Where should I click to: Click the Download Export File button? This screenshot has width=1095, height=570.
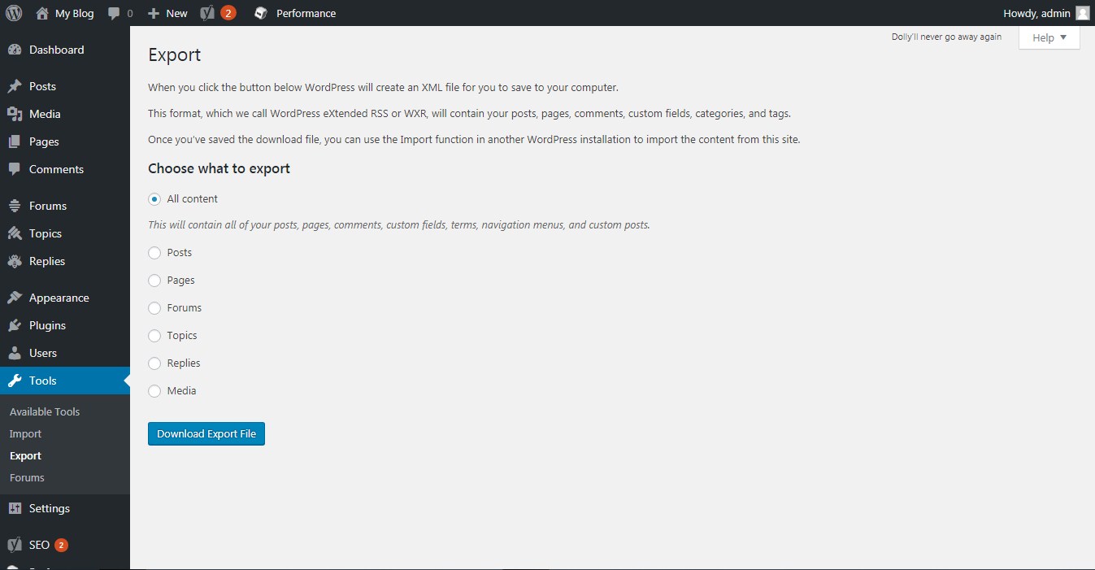point(206,434)
